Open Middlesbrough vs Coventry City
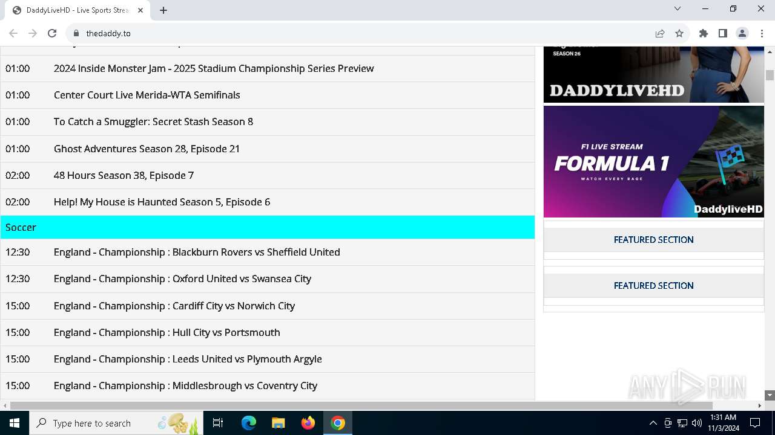This screenshot has width=775, height=435. pos(185,385)
